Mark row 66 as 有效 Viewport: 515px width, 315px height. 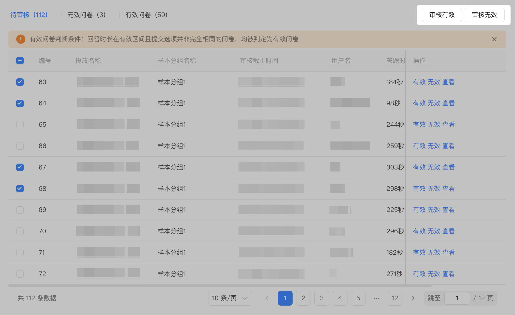(x=419, y=146)
